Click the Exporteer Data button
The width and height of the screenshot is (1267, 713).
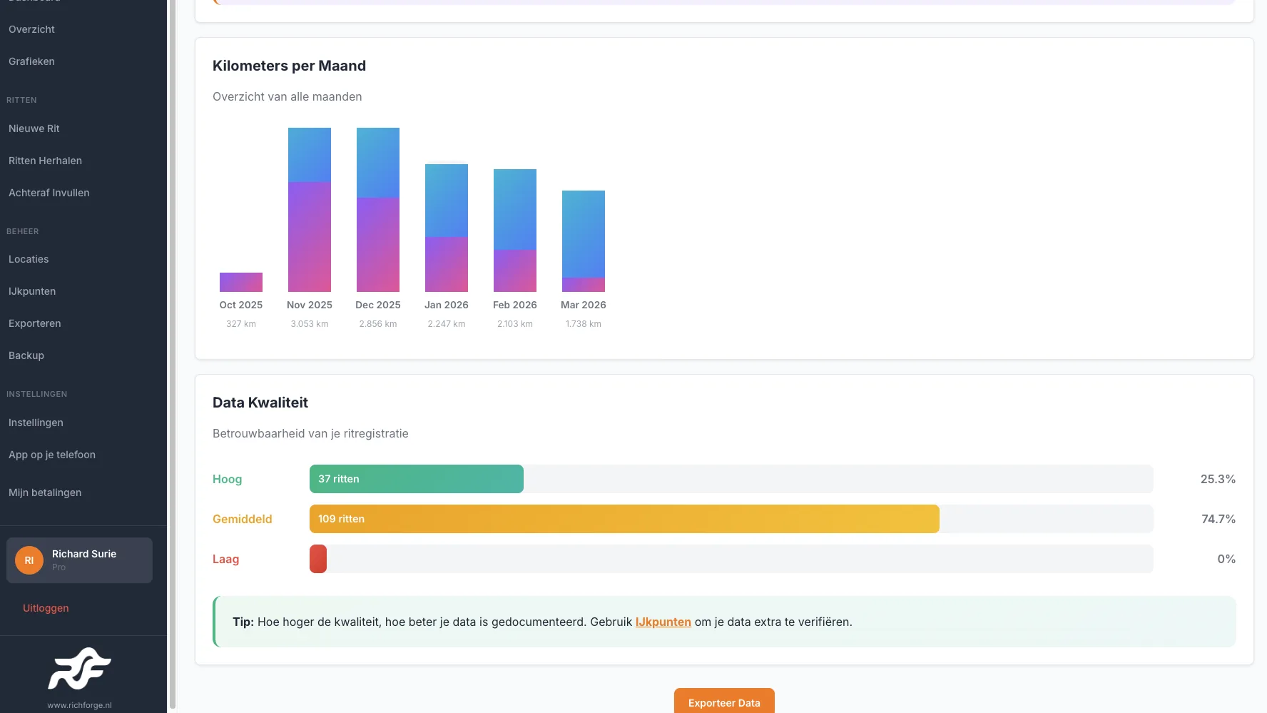point(724,702)
